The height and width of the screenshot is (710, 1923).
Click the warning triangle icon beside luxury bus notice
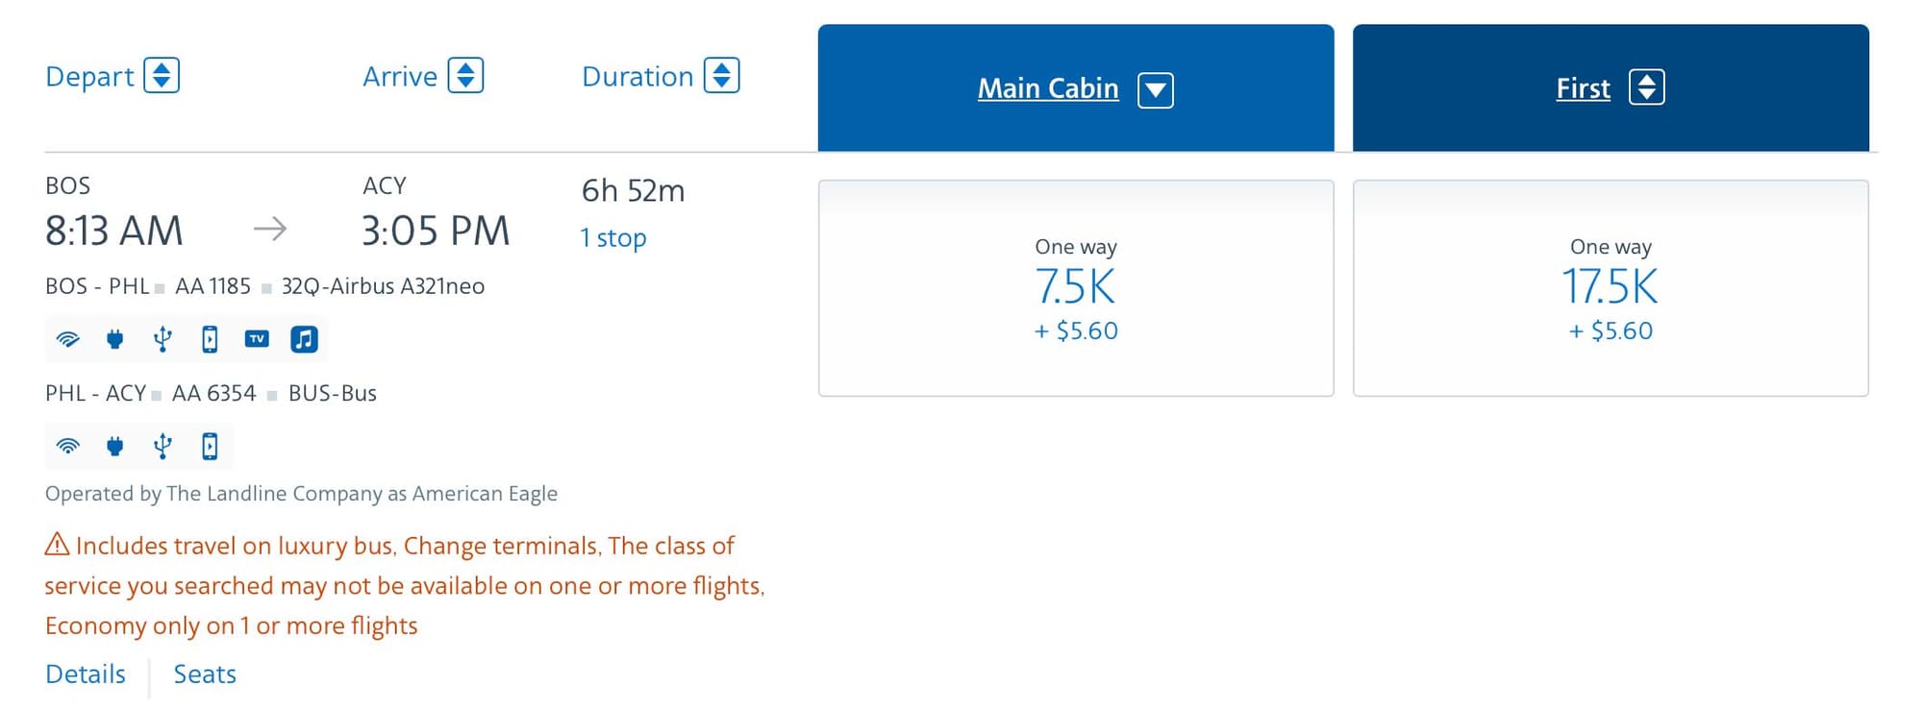(x=57, y=545)
